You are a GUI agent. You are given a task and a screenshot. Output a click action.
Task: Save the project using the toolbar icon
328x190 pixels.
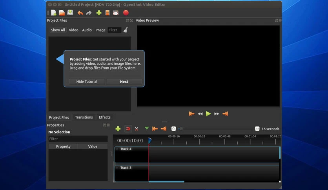pos(70,13)
